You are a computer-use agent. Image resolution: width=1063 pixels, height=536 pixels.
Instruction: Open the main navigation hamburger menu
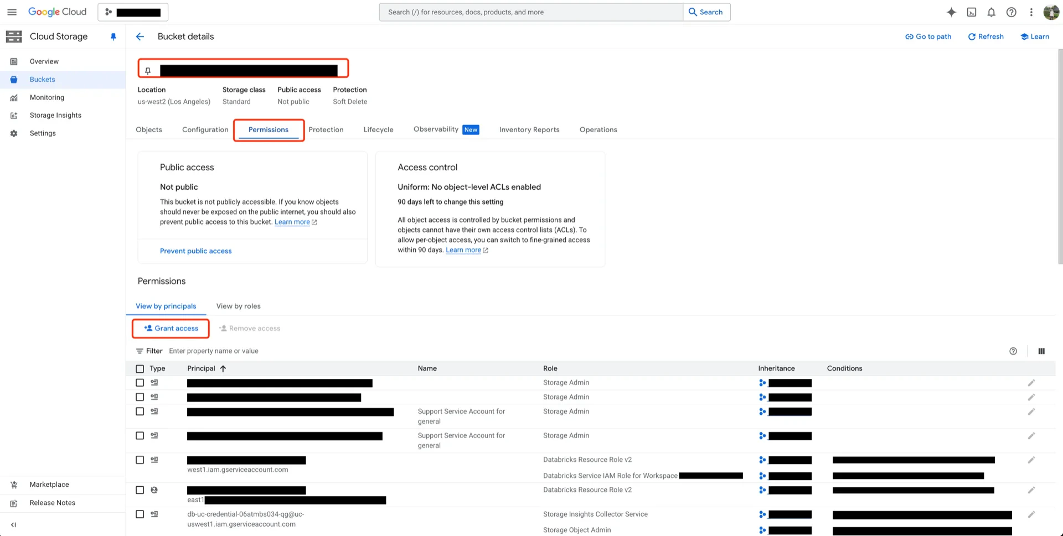(12, 12)
